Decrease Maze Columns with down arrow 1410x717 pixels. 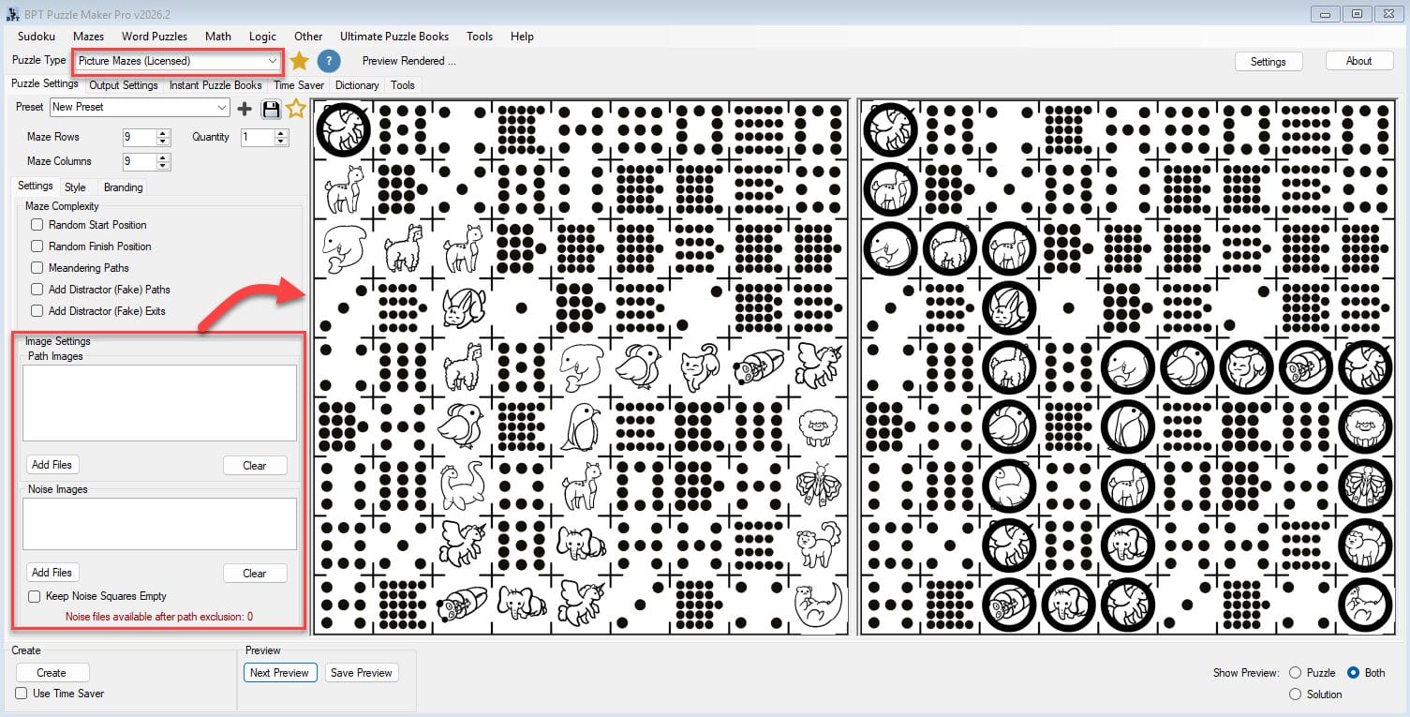pyautogui.click(x=164, y=166)
